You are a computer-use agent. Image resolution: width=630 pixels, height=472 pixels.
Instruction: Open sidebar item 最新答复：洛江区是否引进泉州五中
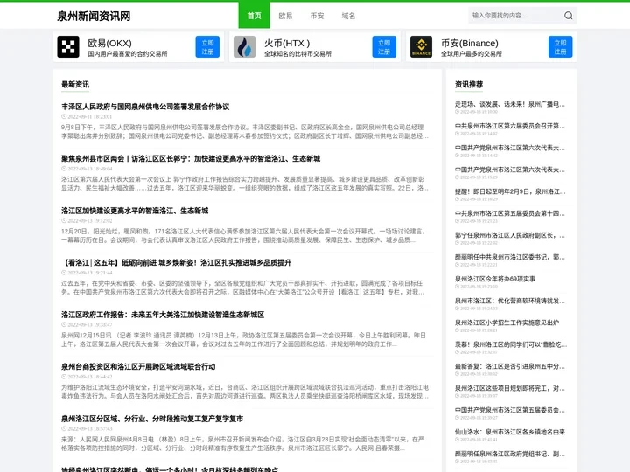point(510,366)
